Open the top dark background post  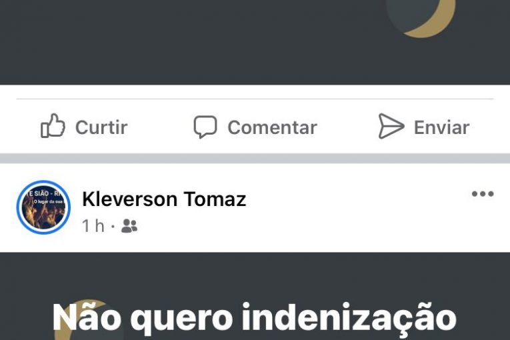(255, 42)
